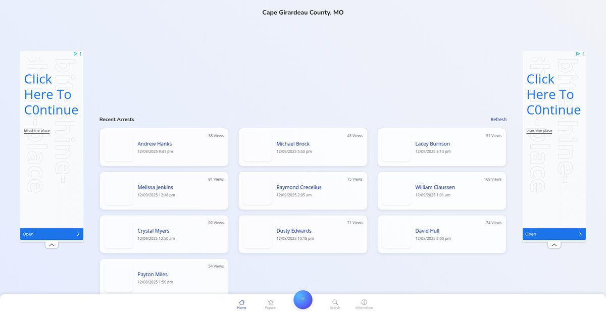Viewport: 606px width, 313px height.
Task: Click the left ad's AdChoices triangle icon
Action: click(75, 54)
